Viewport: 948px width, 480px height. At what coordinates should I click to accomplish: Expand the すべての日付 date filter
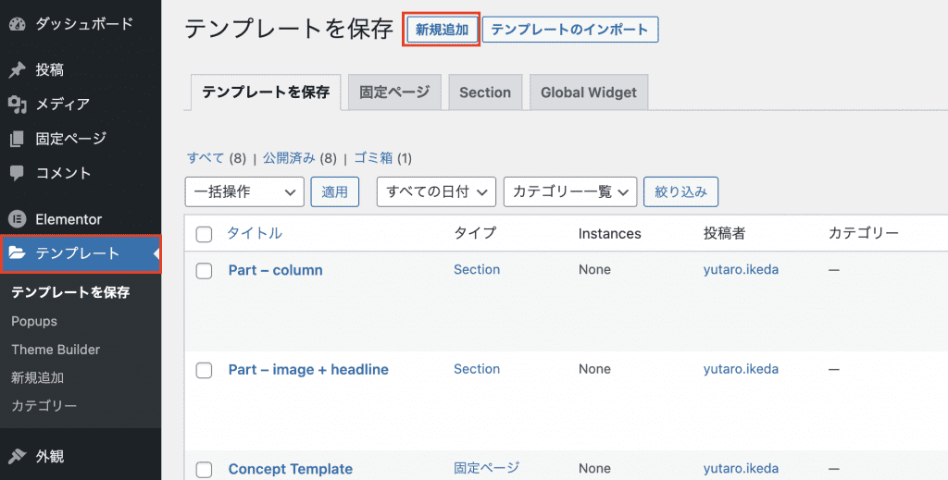coord(436,192)
